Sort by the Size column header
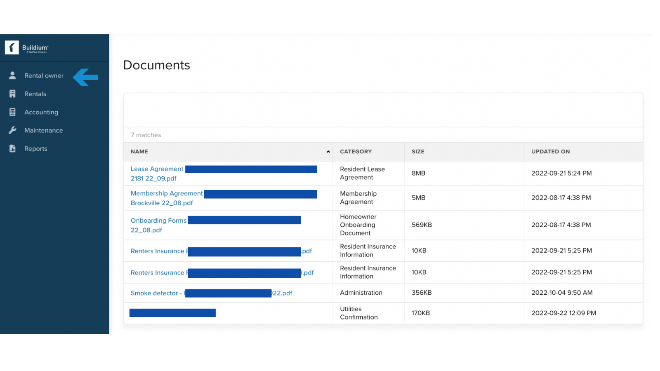This screenshot has width=660, height=371. pos(418,152)
